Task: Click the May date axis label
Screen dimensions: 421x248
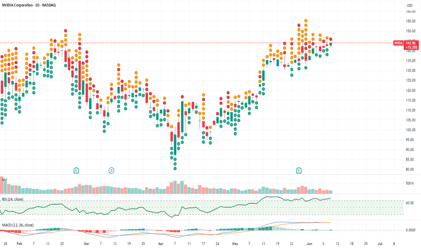Action: (x=235, y=243)
